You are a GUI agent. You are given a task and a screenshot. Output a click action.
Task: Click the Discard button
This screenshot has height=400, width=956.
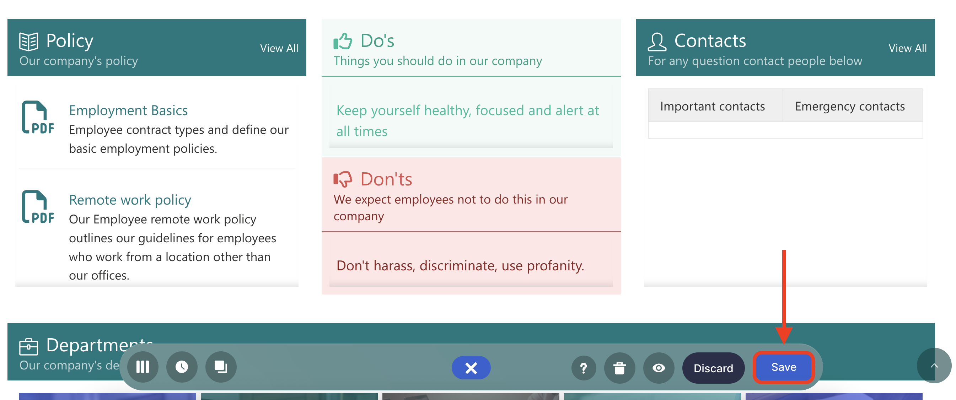tap(713, 368)
